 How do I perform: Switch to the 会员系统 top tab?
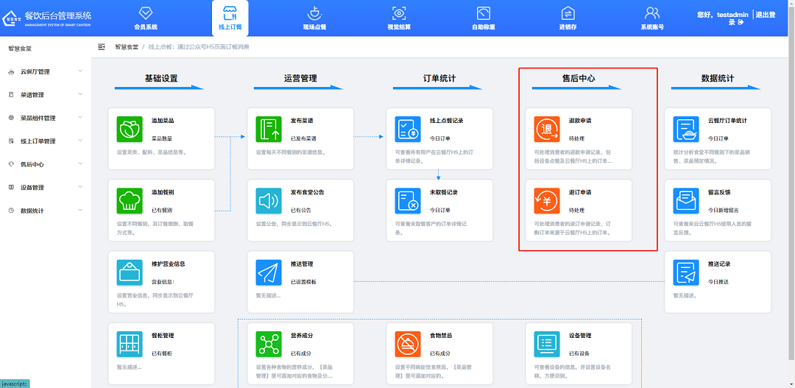146,18
